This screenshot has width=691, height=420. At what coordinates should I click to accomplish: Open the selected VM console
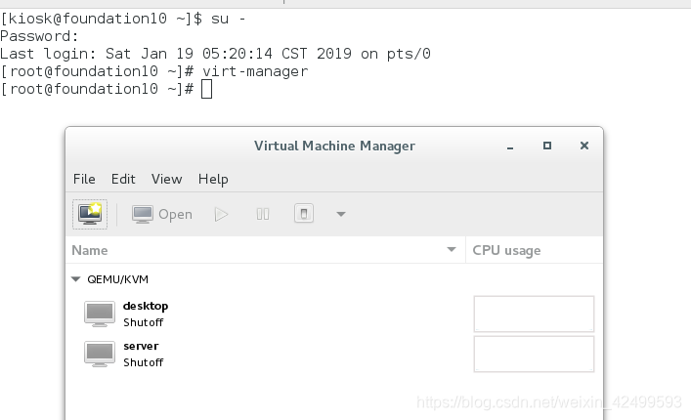click(x=162, y=215)
